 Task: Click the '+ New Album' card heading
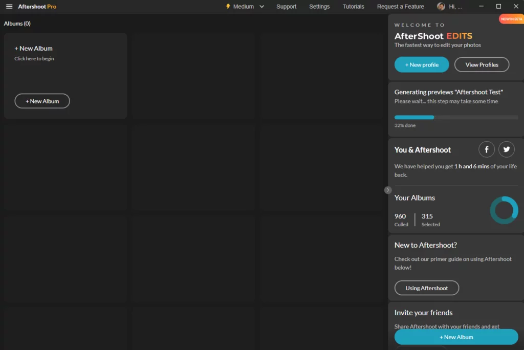(33, 49)
